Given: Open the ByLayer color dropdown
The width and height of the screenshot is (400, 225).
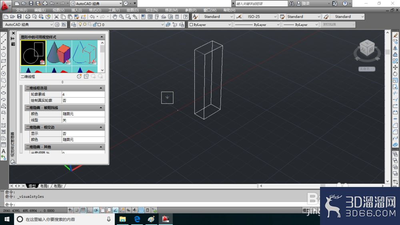Looking at the screenshot, I should [210, 24].
